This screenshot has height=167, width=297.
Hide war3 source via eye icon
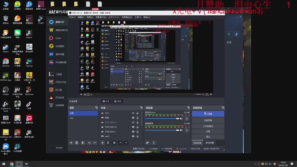(133, 136)
